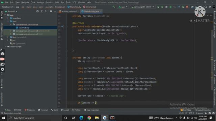Open the samsung device selector dropdown

(x=142, y=7)
